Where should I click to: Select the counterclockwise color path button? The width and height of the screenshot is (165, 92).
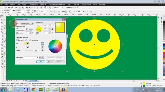(x=42, y=47)
